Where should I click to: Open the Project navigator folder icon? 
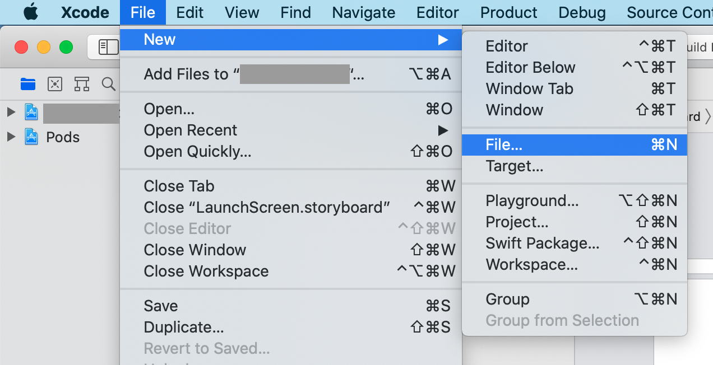pos(28,84)
